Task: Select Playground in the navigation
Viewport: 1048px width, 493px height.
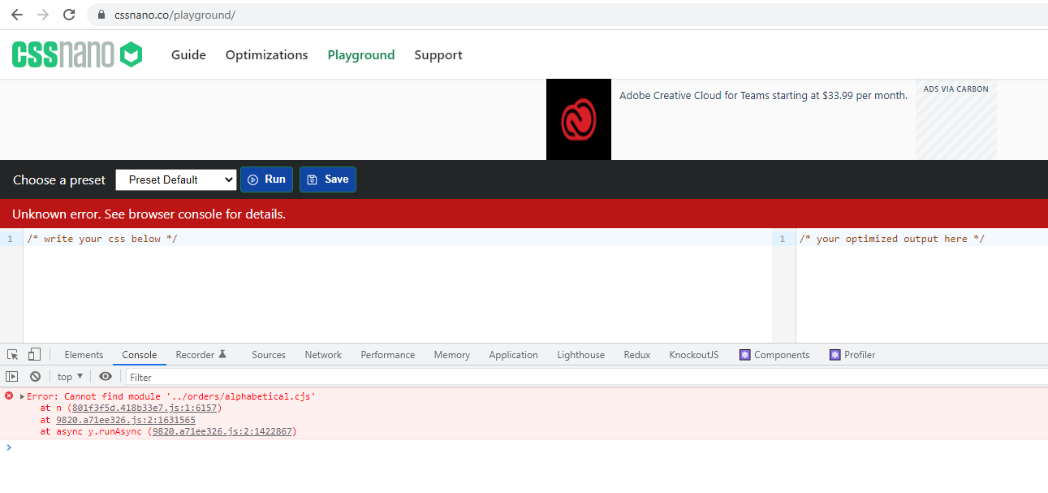Action: [x=361, y=55]
